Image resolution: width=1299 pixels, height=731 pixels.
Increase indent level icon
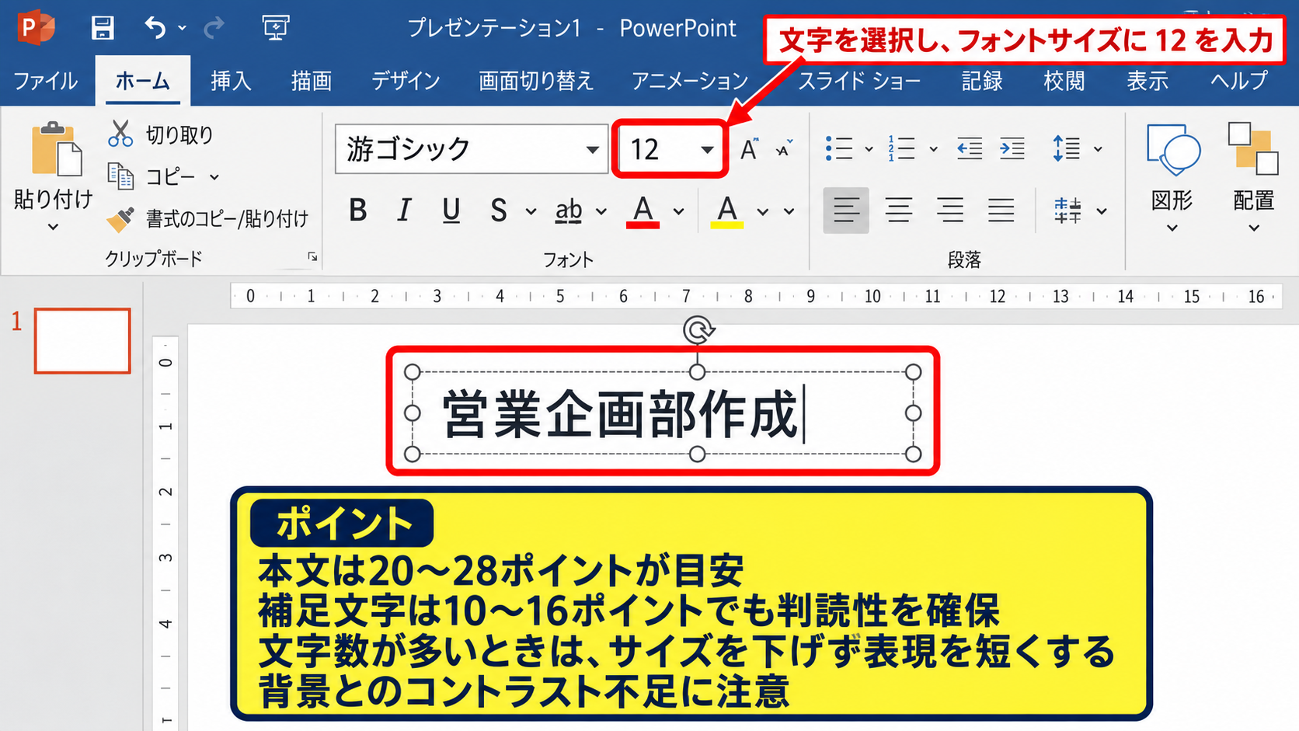(1012, 148)
